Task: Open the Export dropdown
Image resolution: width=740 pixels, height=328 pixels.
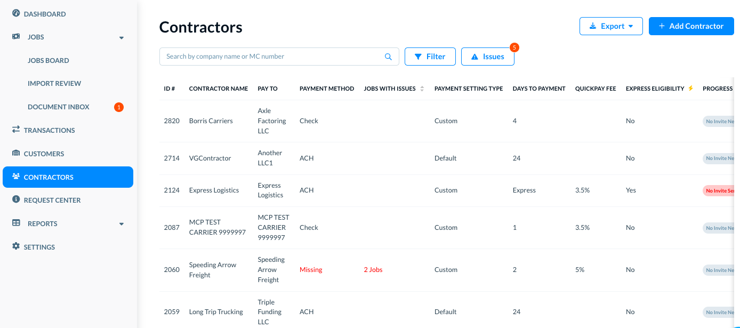Action: coord(611,26)
